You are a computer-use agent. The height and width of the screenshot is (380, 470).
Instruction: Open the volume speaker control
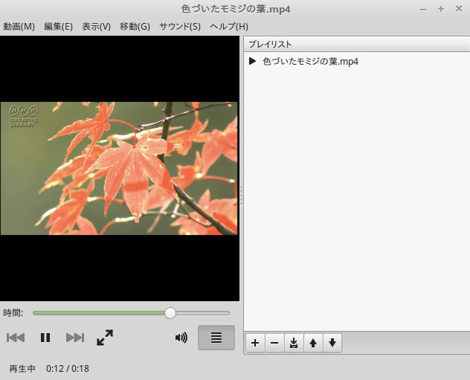coord(181,338)
